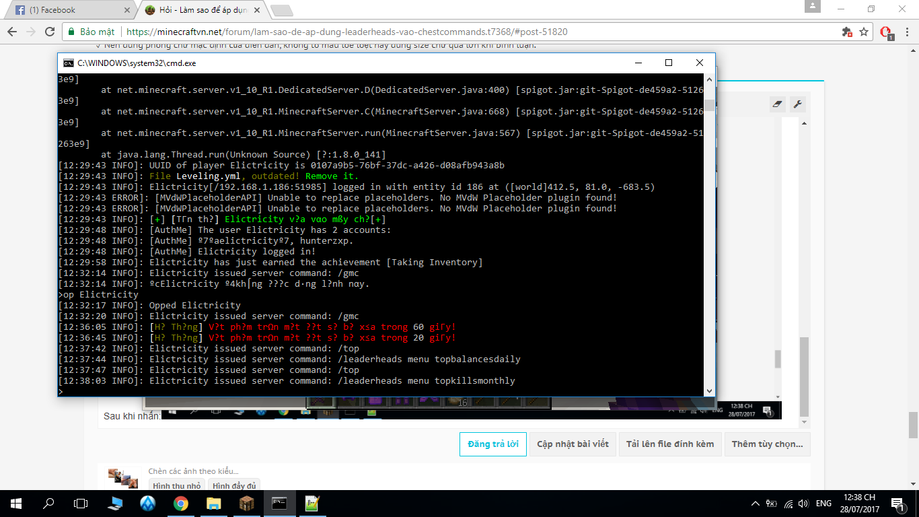
Task: Reload the page in Chrome
Action: coord(50,32)
